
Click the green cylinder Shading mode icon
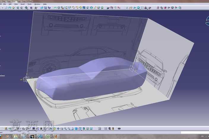coord(84,129)
